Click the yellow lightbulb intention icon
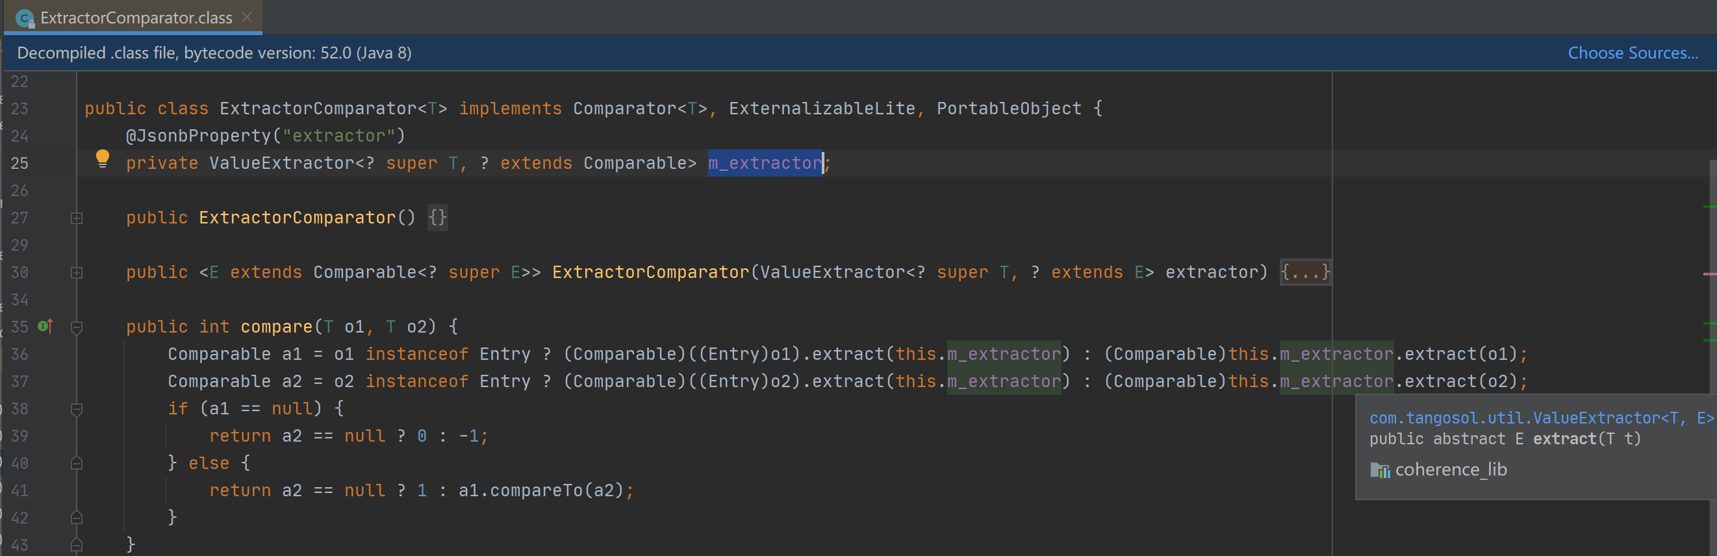Screen dimensions: 1717x556 click(x=102, y=158)
